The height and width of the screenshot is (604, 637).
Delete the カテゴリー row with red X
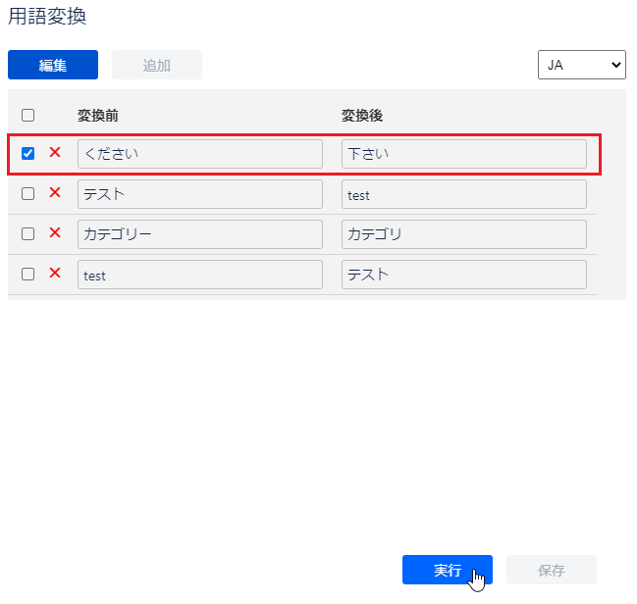click(55, 233)
